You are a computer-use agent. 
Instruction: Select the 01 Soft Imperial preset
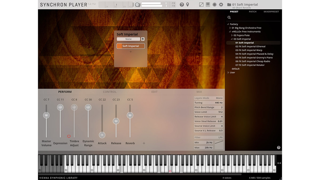tap(253, 43)
